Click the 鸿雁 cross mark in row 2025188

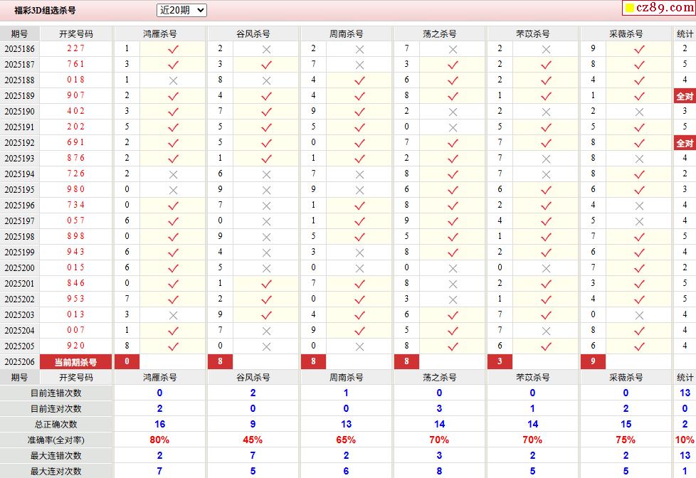click(x=173, y=81)
